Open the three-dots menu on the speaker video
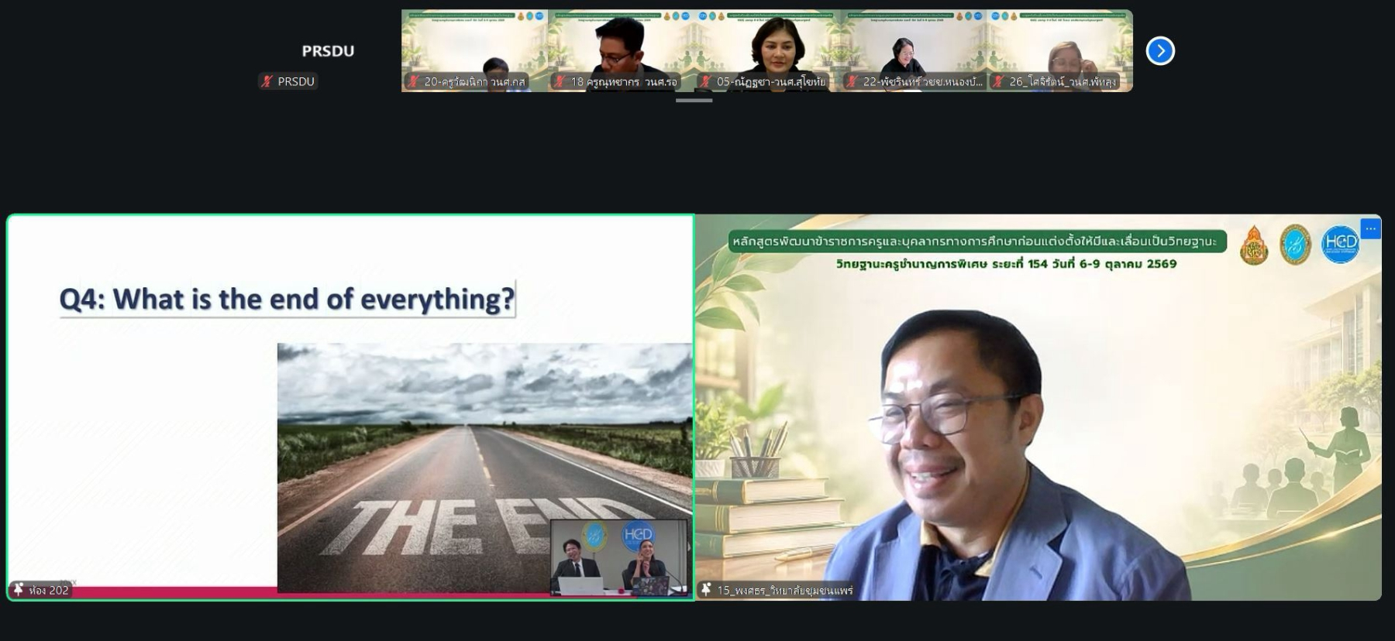 click(1370, 229)
